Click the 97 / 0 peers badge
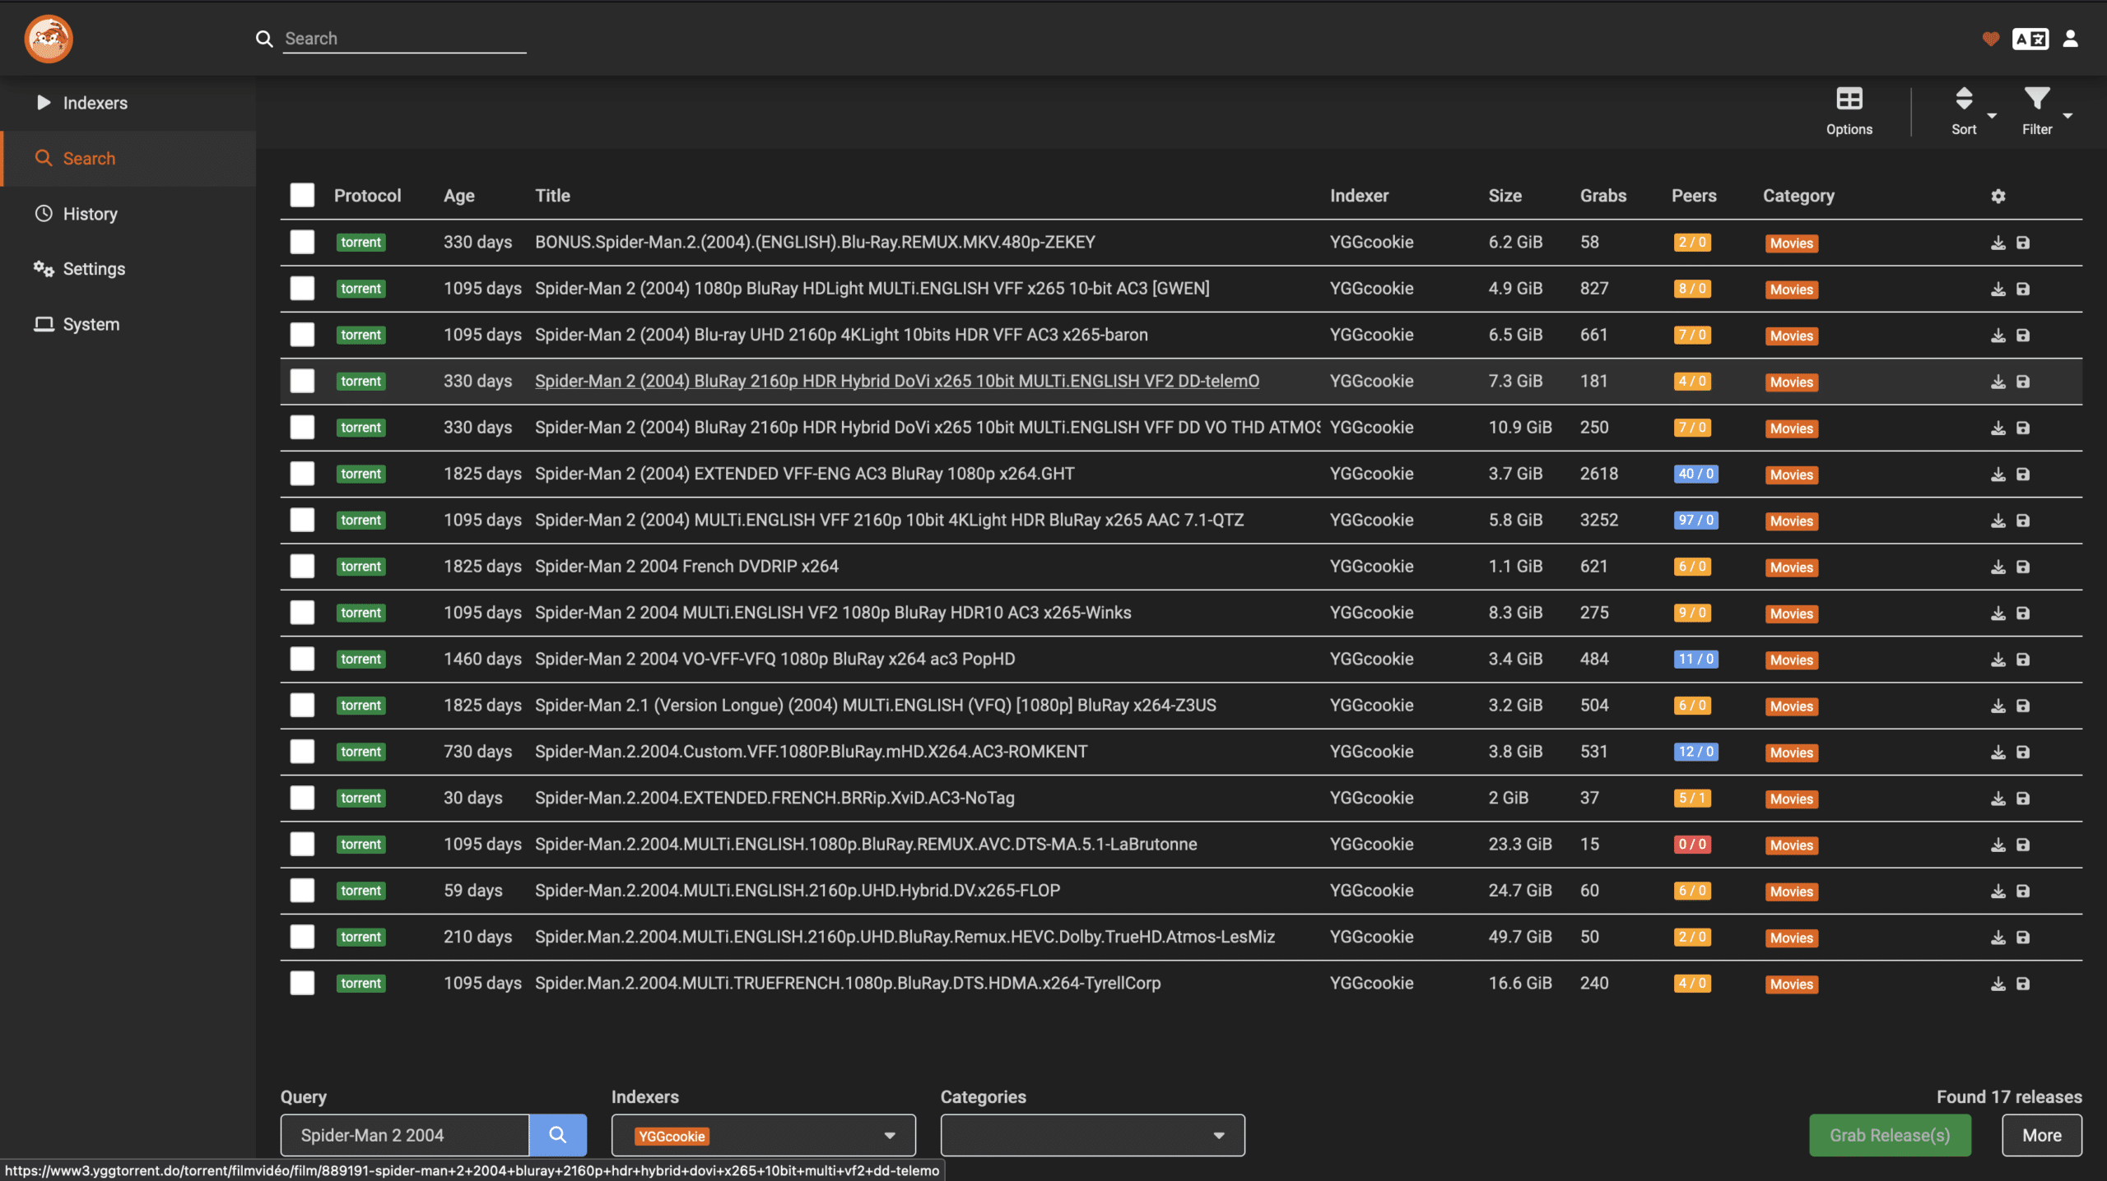The image size is (2107, 1181). tap(1695, 520)
